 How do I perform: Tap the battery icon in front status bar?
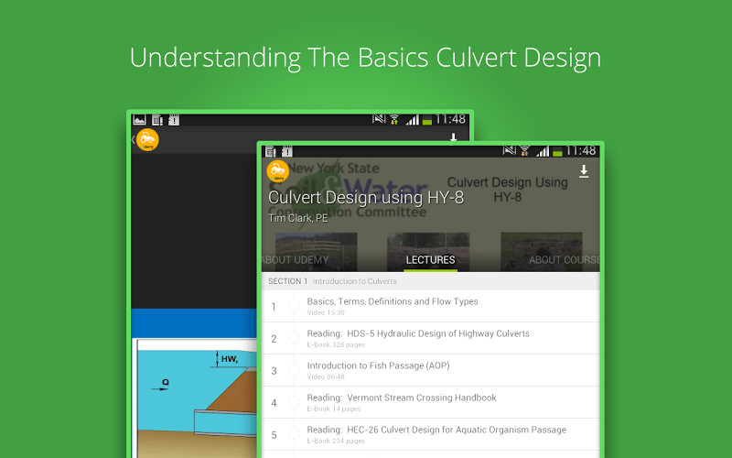(x=557, y=152)
